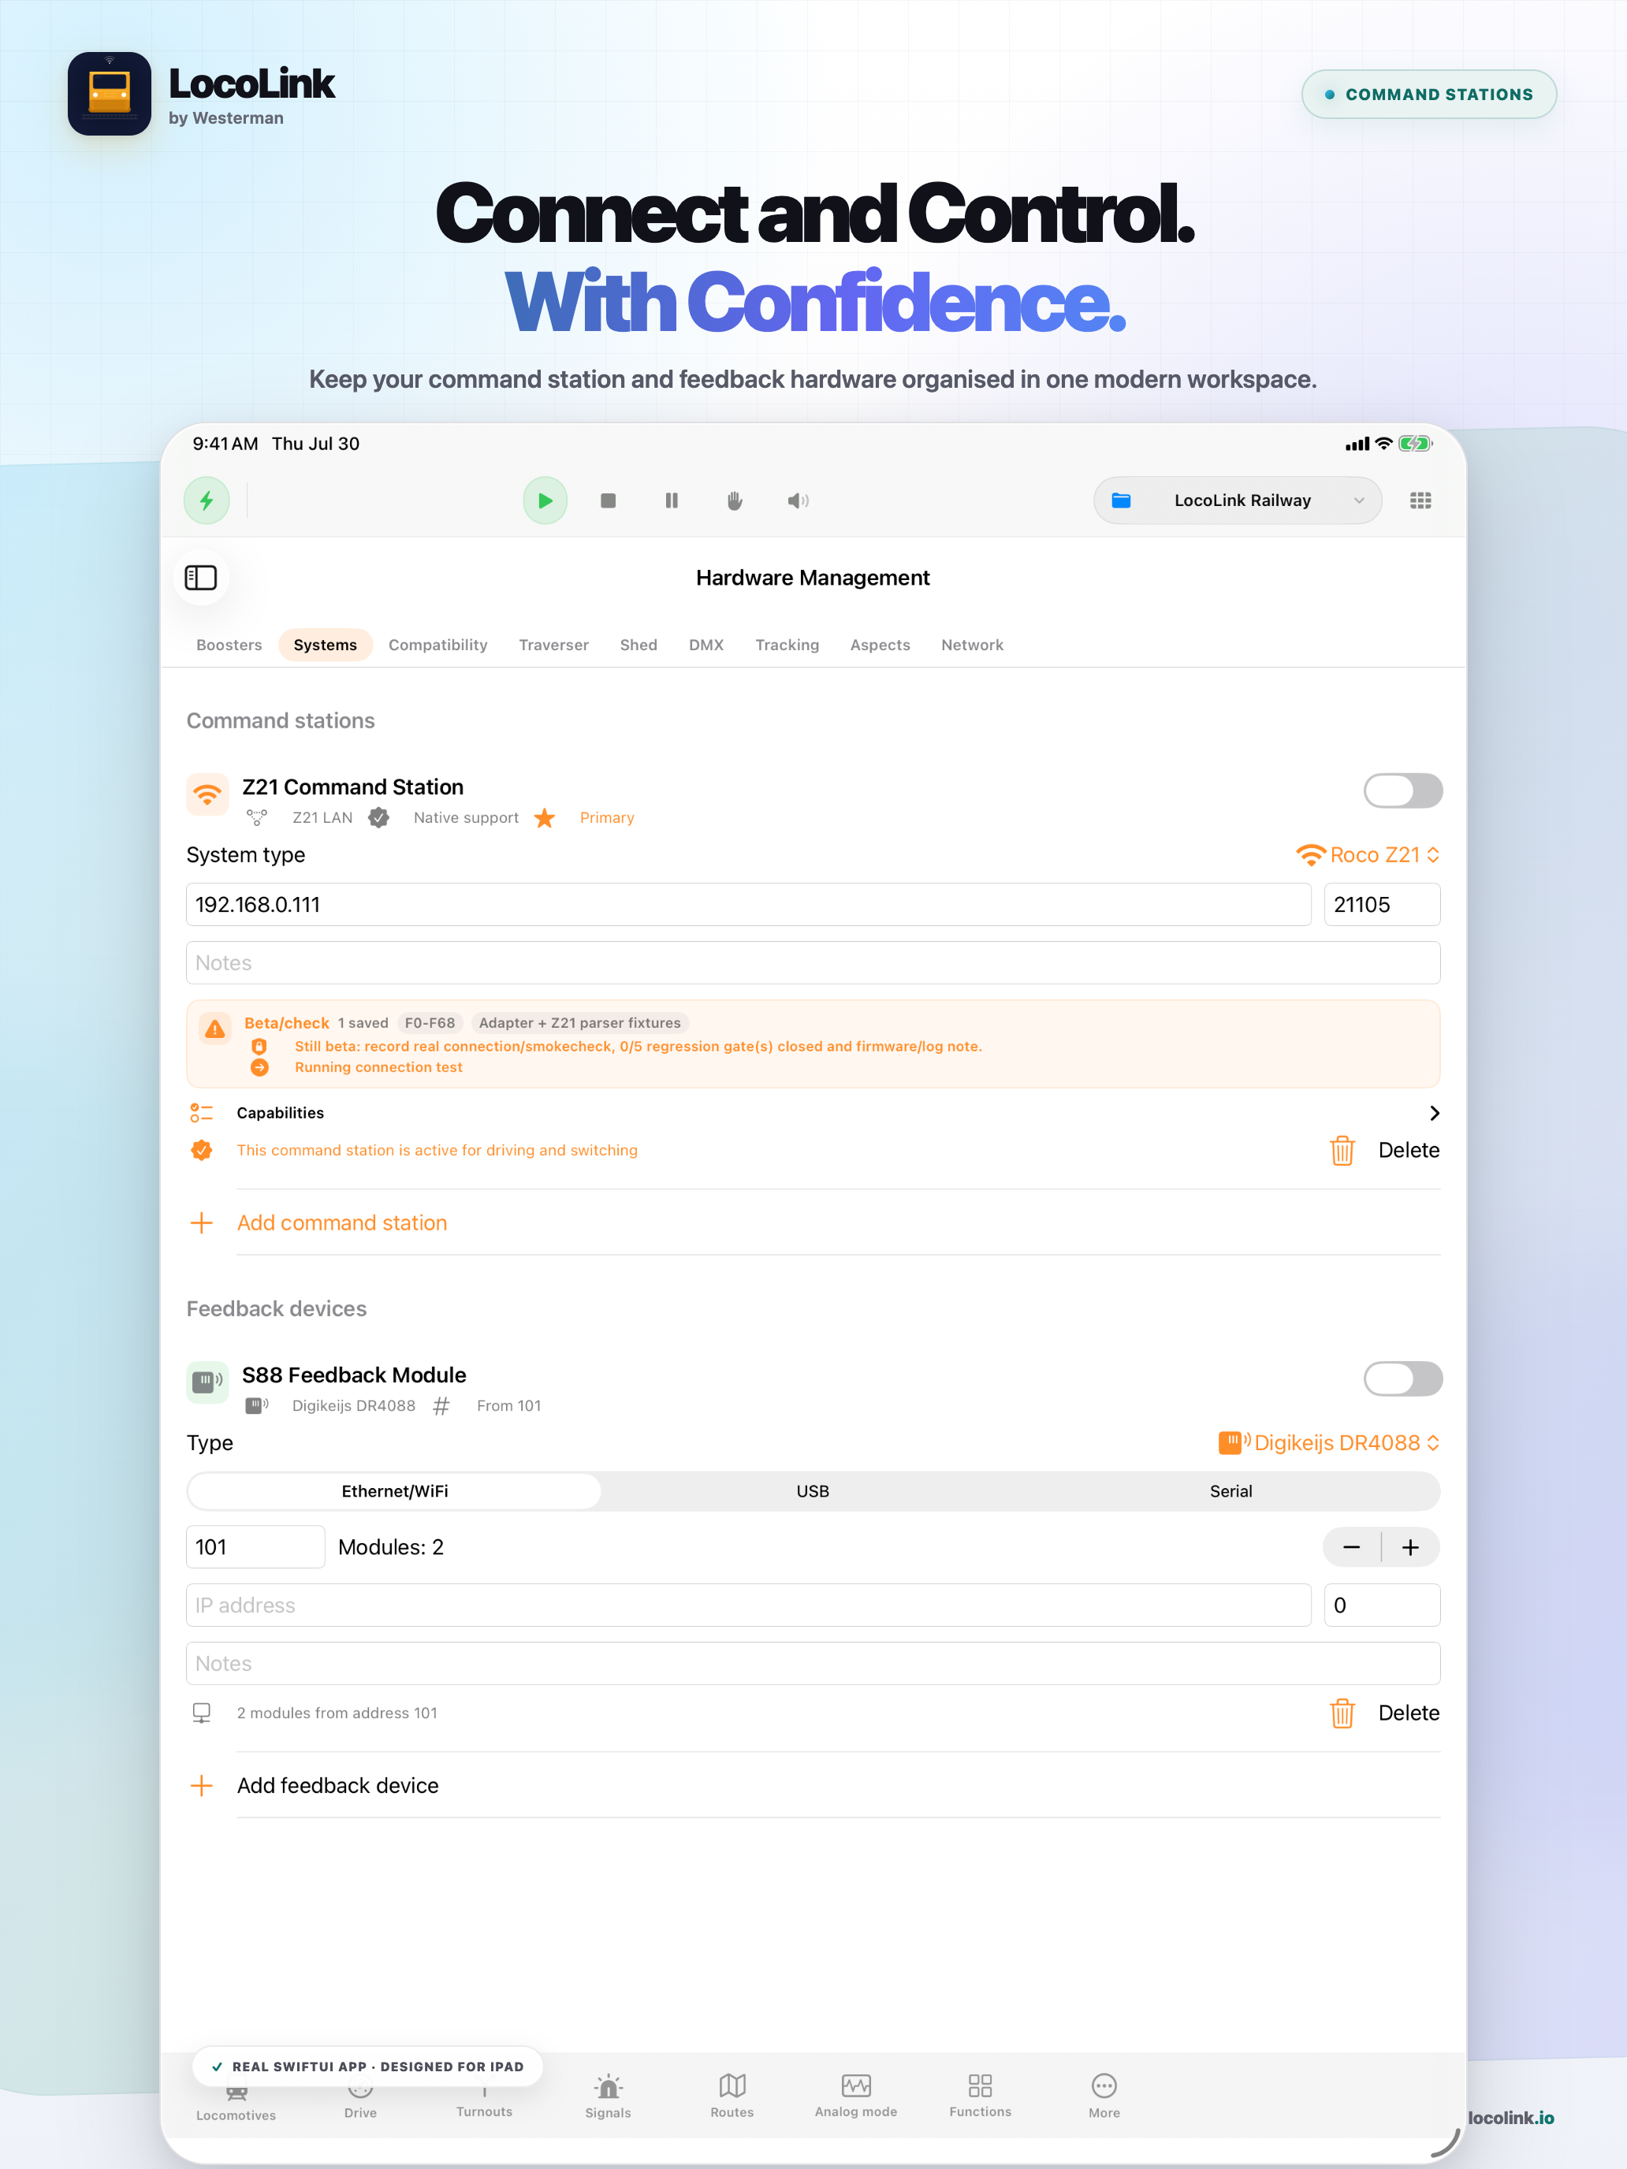
Task: Tap the green lightning power icon
Action: [x=207, y=501]
